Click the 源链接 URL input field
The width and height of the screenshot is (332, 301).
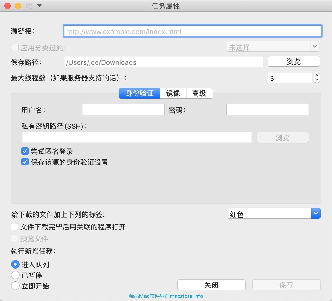coord(192,31)
